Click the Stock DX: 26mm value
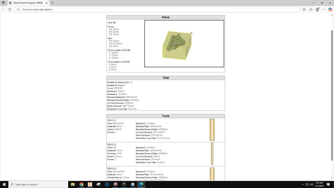This screenshot has width=334, height=188. point(114,29)
